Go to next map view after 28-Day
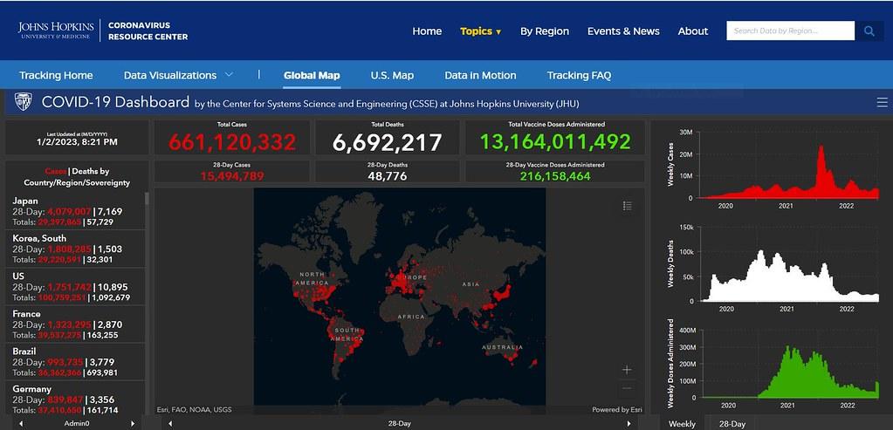 (629, 423)
